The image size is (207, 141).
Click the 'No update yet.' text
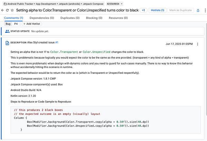(x=40, y=31)
